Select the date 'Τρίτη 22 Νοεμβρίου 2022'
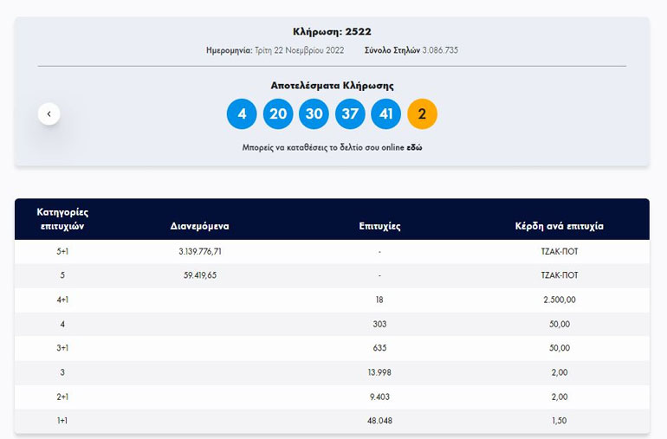667x439 pixels. (298, 50)
